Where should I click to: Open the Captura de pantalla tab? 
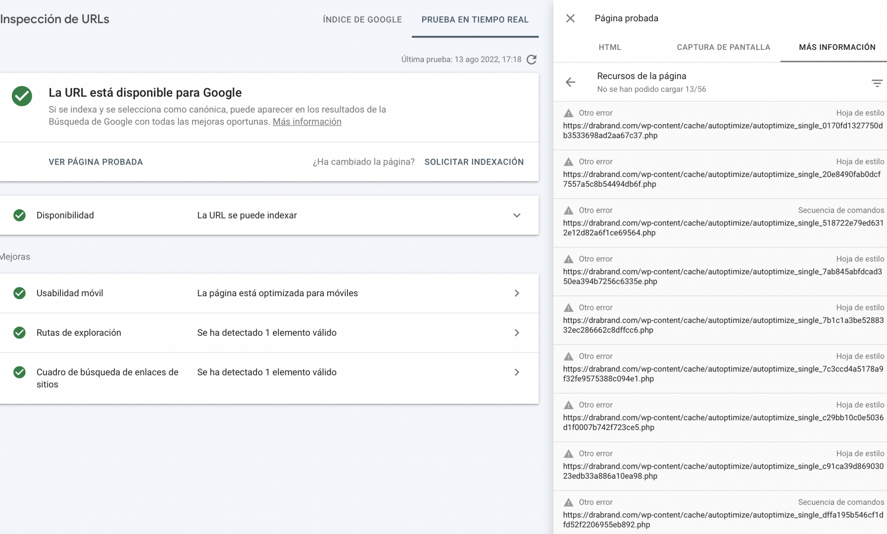(724, 47)
